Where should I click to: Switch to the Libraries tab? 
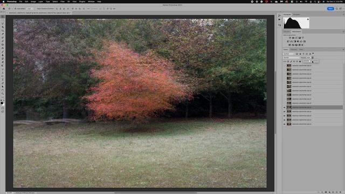286,32
